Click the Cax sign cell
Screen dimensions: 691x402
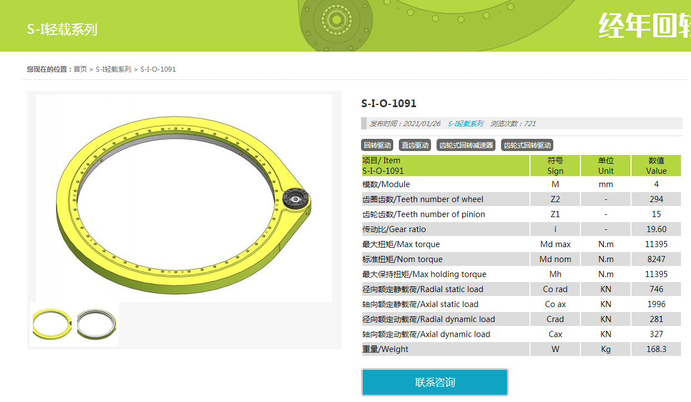pos(555,334)
